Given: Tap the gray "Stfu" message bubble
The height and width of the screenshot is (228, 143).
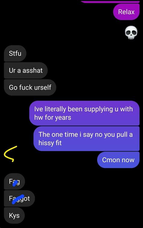Looking at the screenshot, I should point(15,53).
